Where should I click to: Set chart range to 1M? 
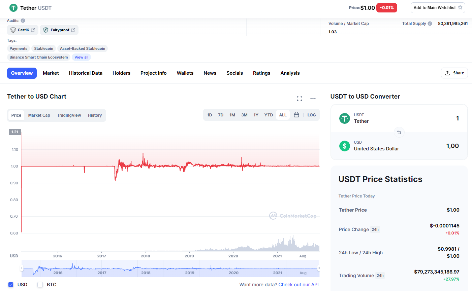tap(232, 115)
